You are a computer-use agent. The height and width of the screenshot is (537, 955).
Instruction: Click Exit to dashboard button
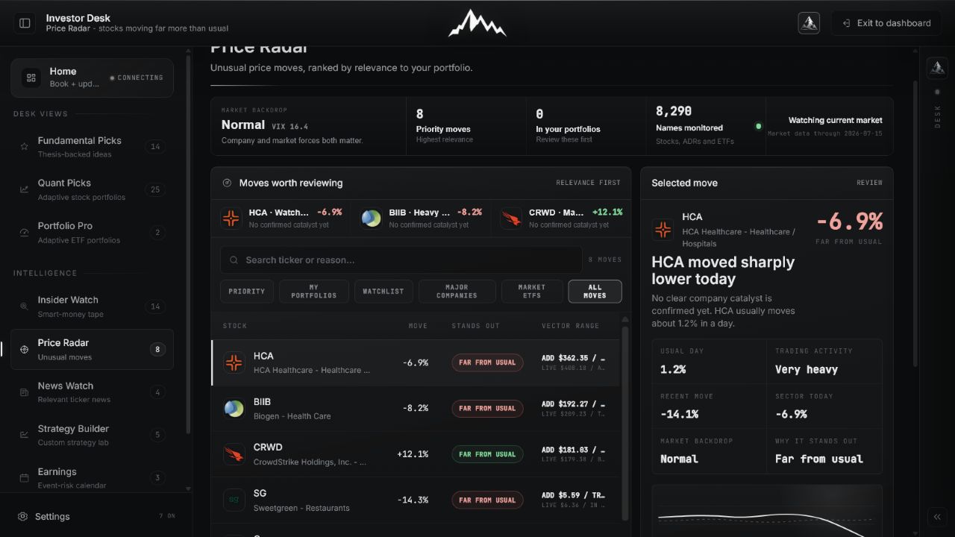tap(886, 23)
